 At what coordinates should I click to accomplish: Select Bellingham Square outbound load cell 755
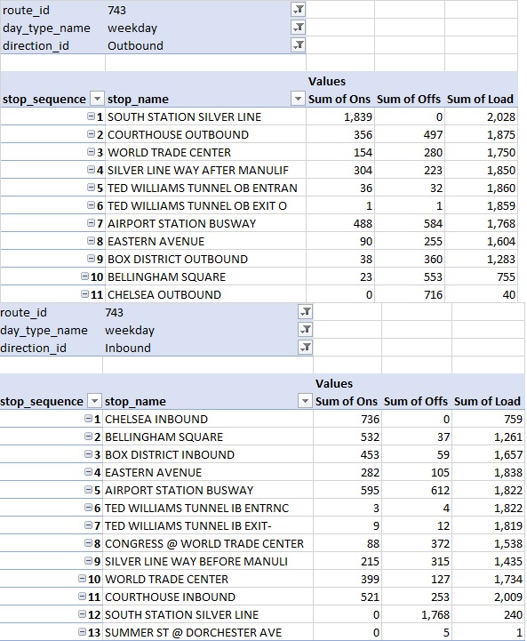[481, 276]
